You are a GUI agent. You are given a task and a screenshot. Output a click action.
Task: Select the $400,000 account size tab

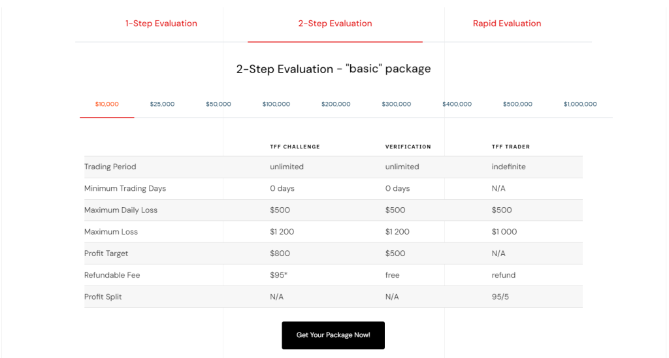pos(457,104)
